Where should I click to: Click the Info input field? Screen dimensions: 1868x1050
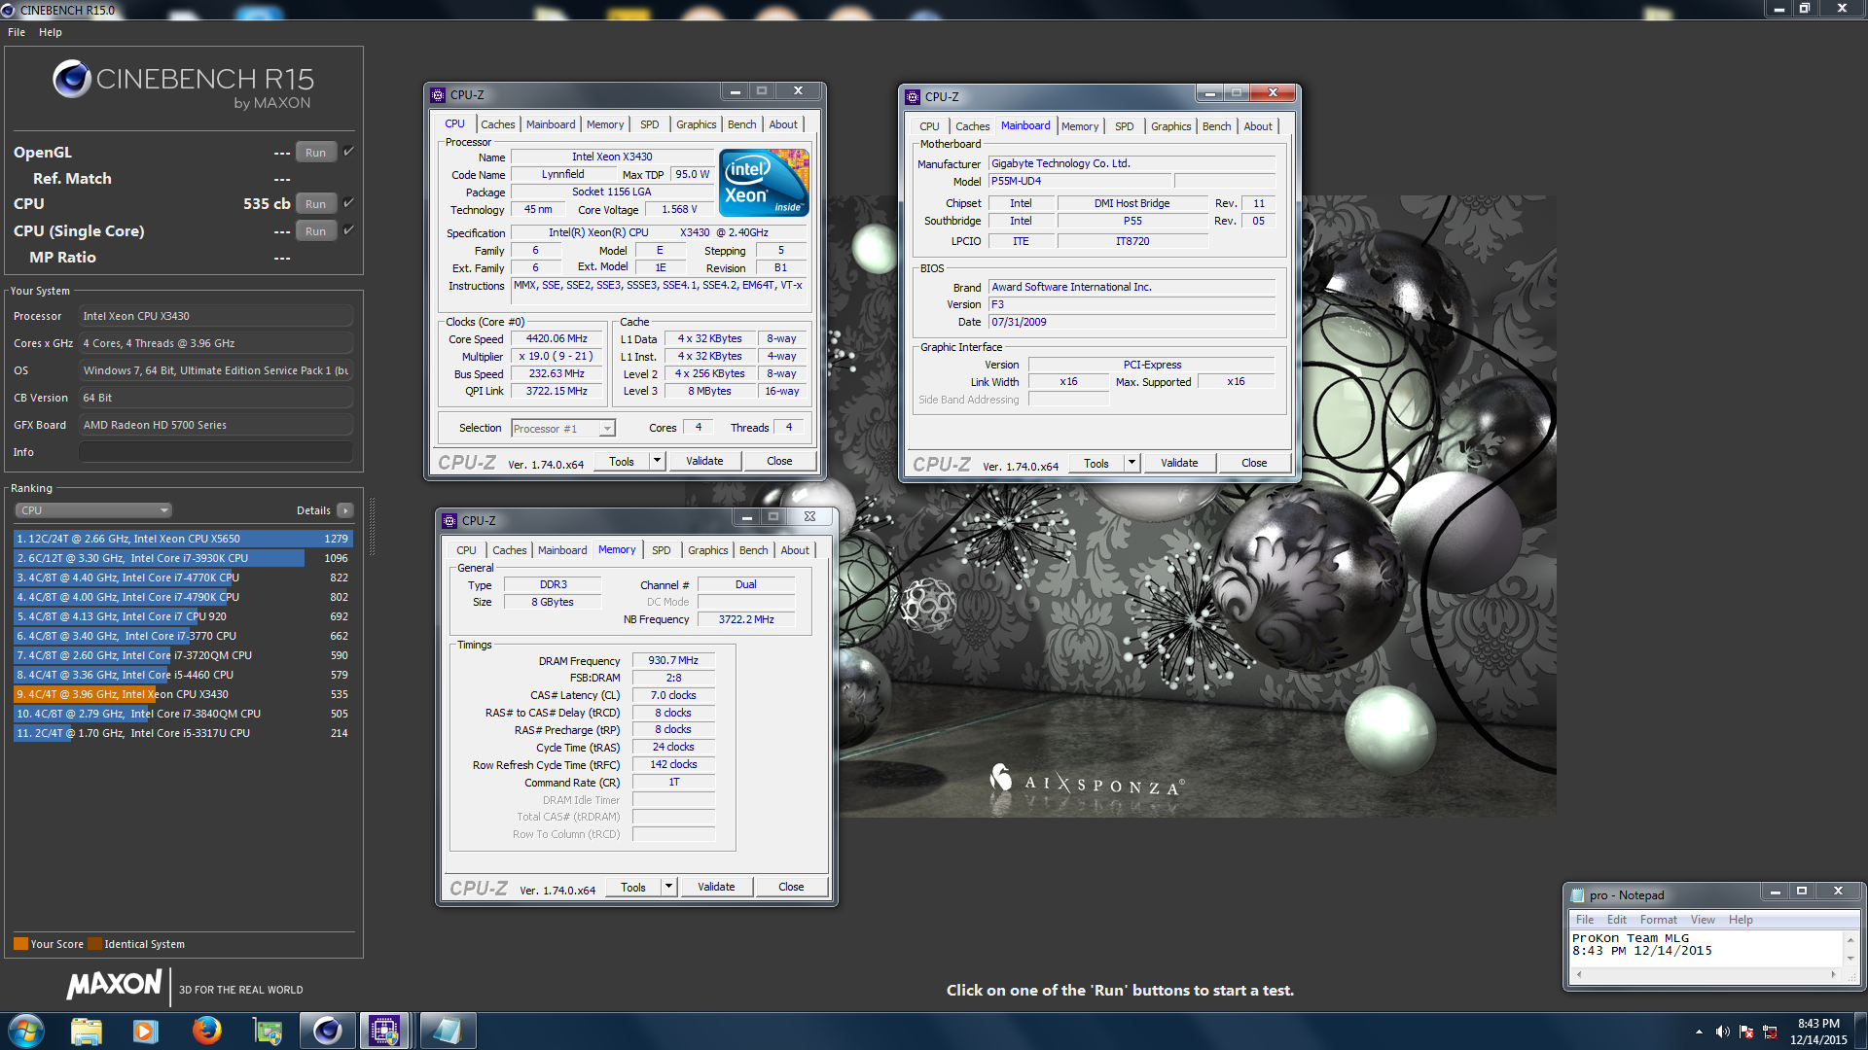(x=216, y=452)
